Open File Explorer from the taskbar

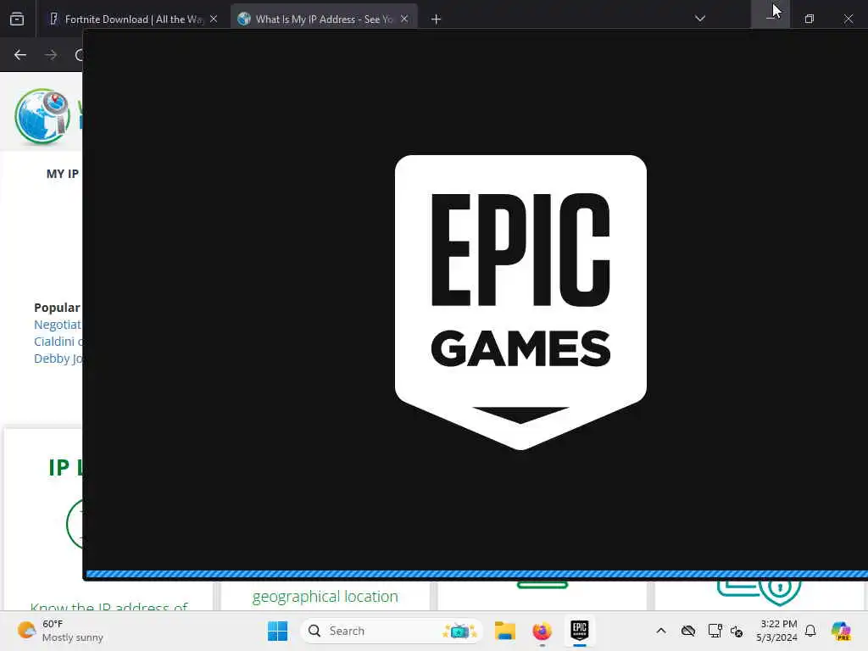(505, 631)
